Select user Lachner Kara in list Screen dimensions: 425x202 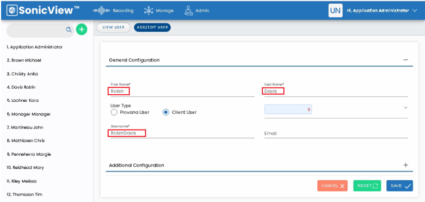(23, 100)
